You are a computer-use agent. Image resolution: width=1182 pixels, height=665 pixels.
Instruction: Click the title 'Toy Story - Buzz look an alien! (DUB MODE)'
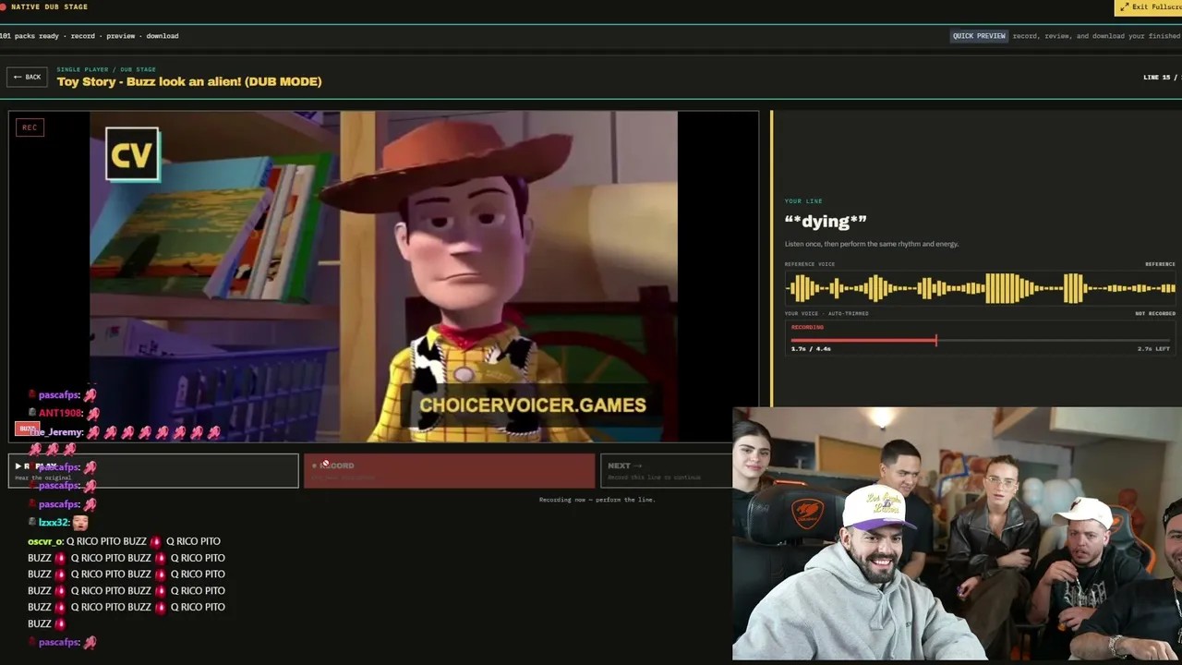[189, 81]
